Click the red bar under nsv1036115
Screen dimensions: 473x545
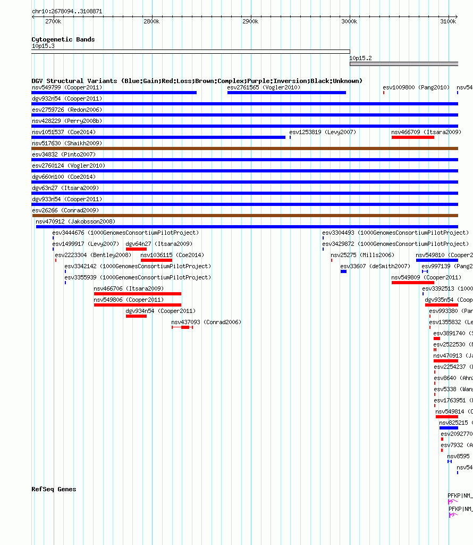click(156, 260)
